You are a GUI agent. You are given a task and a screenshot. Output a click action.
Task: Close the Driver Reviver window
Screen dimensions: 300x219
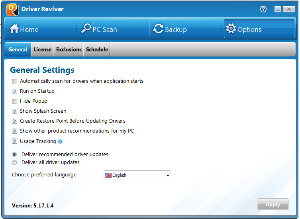click(289, 9)
